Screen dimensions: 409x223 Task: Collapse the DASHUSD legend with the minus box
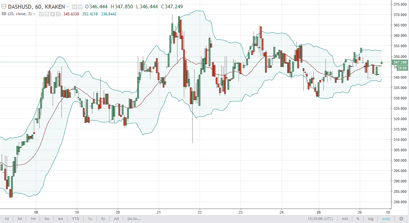pos(4,7)
